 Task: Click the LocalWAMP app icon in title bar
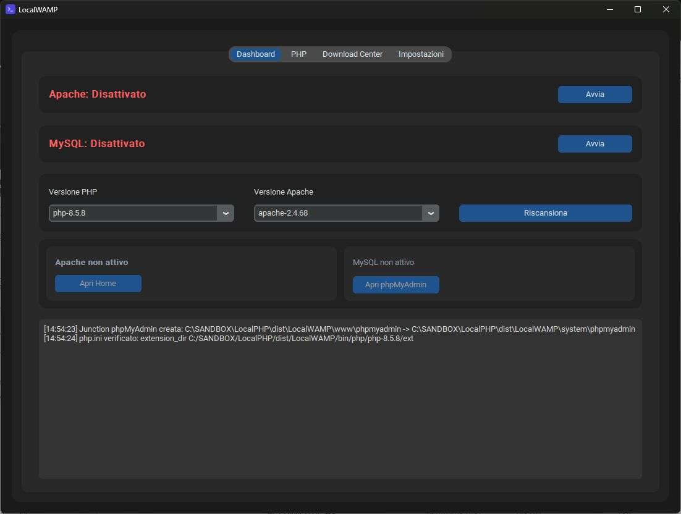tap(10, 9)
